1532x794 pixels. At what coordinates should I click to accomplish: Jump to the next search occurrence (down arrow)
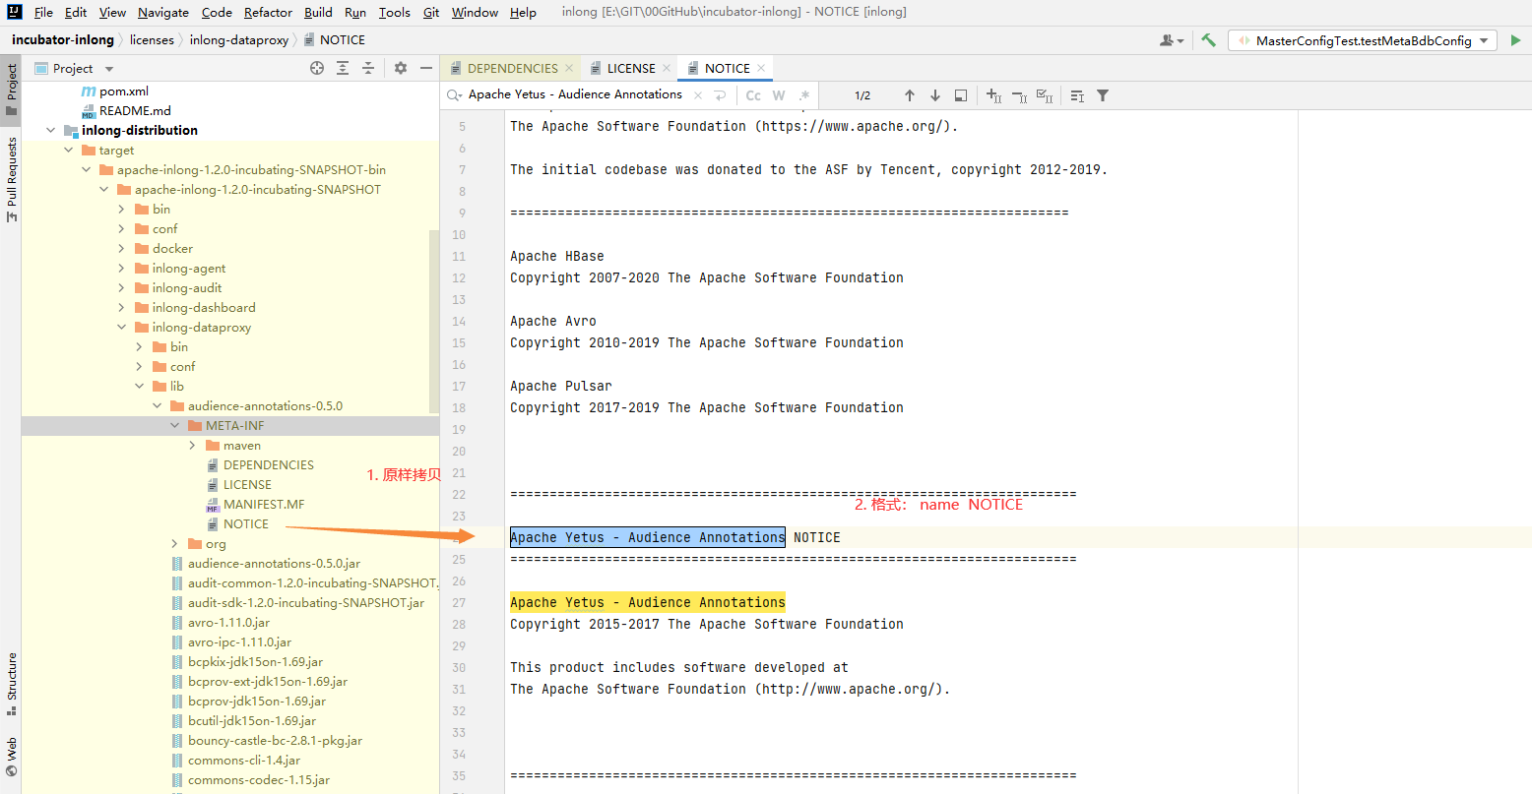[x=935, y=95]
